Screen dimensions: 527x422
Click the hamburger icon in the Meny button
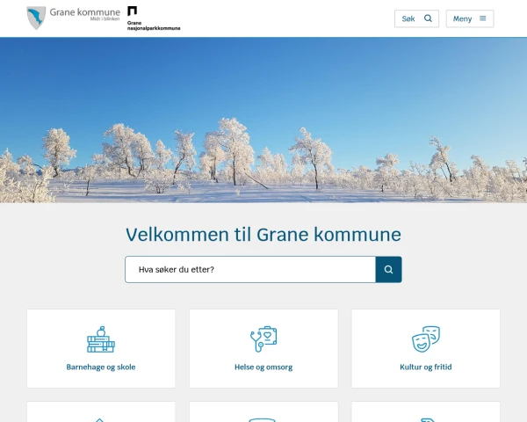click(482, 18)
